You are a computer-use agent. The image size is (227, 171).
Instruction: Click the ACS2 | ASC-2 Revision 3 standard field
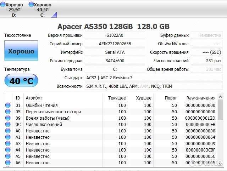tap(154, 78)
